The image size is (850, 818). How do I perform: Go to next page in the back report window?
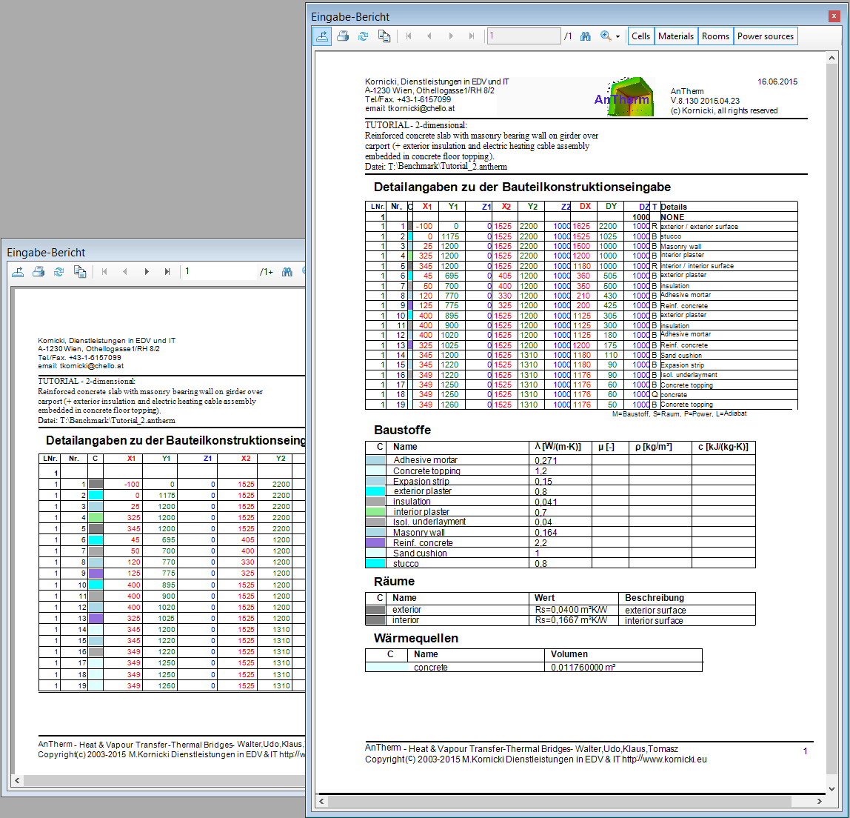[147, 272]
